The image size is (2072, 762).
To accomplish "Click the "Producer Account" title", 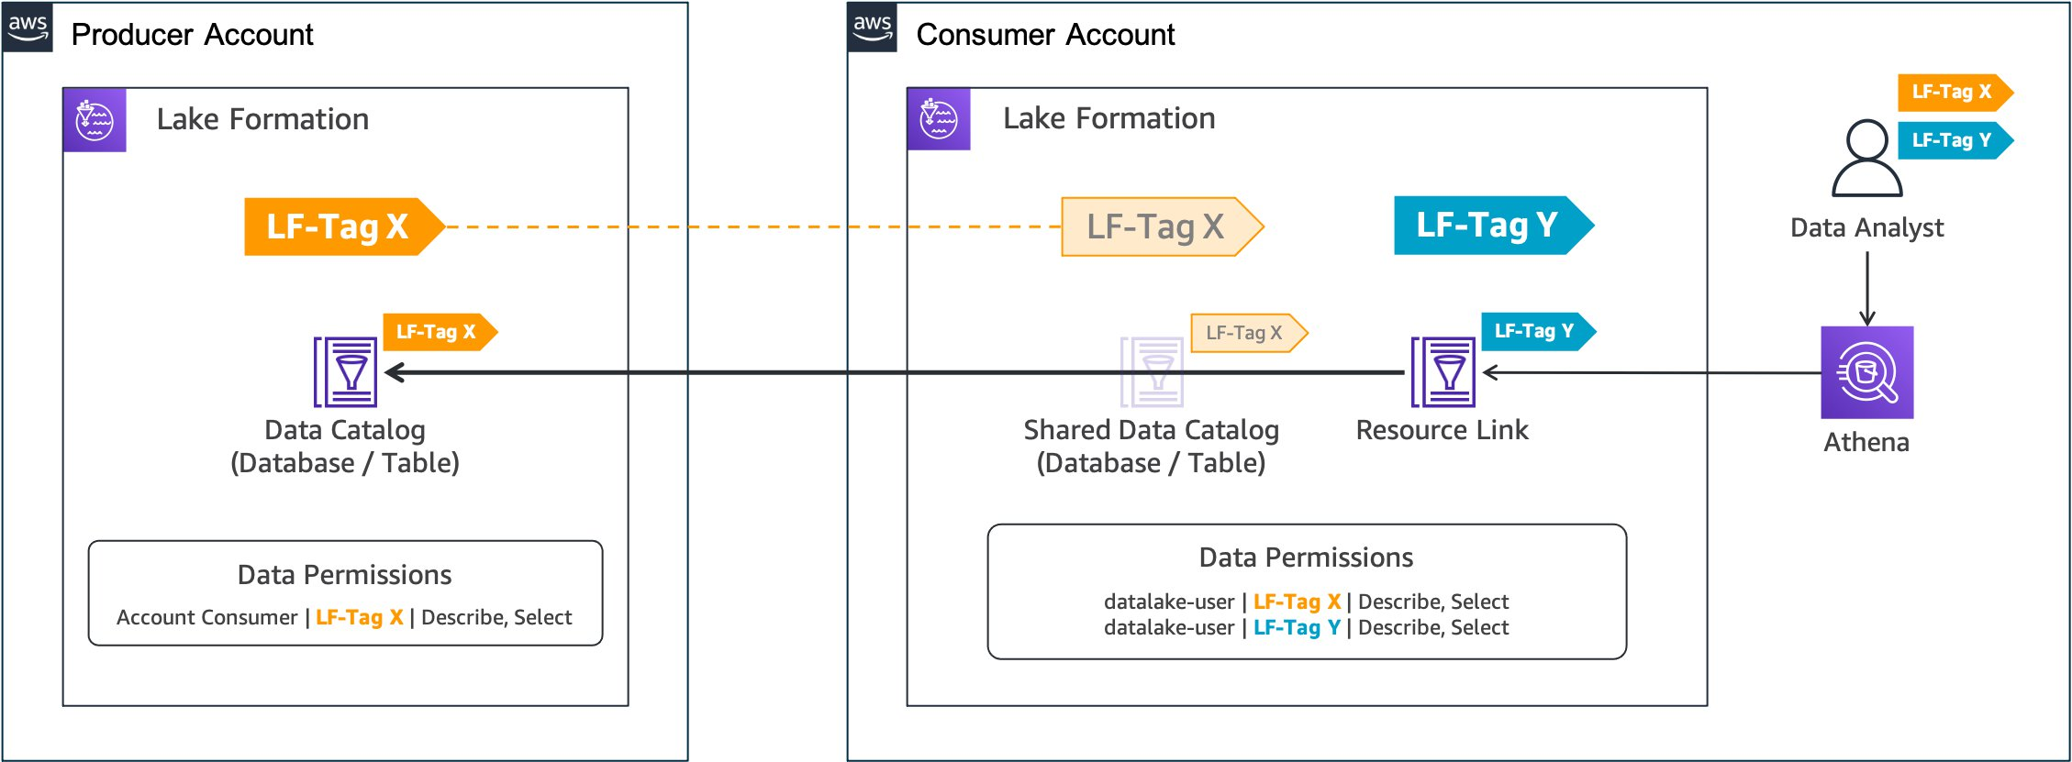I will 192,35.
